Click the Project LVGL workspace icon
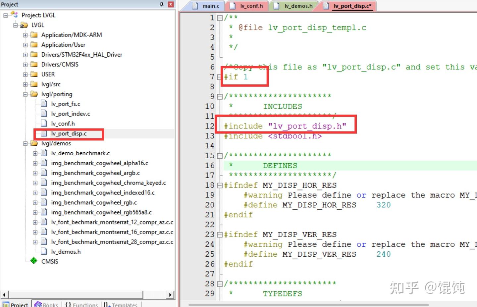Screen dimensions: 477x307 point(14,15)
